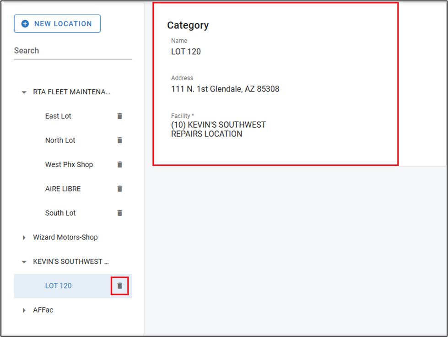The height and width of the screenshot is (337, 448).
Task: Select South Lot in the tree
Action: (60, 213)
